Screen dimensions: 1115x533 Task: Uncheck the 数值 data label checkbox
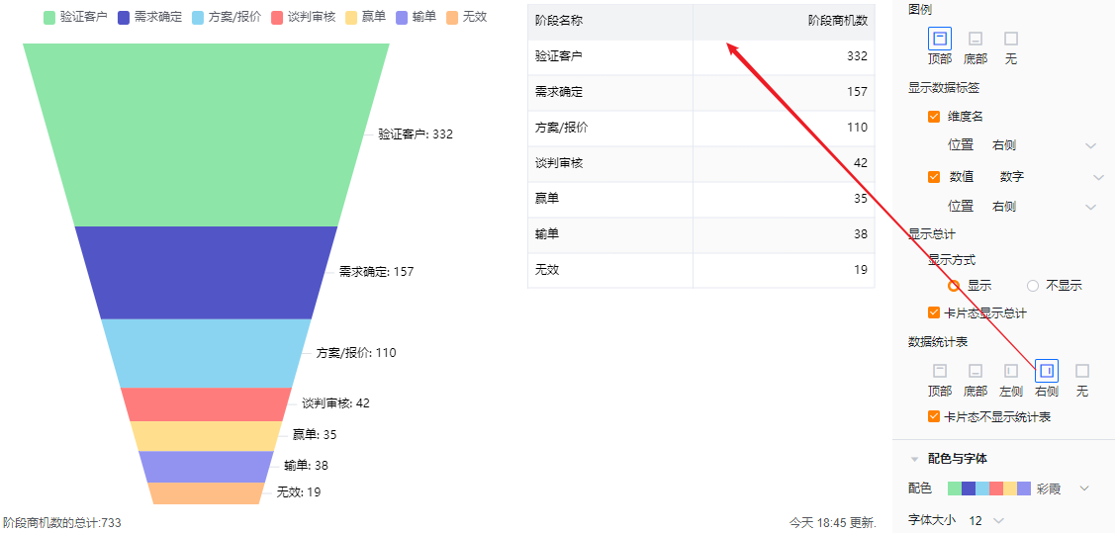pyautogui.click(x=934, y=177)
